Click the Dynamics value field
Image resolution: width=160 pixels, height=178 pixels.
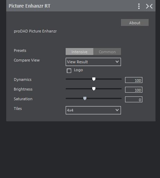134,80
